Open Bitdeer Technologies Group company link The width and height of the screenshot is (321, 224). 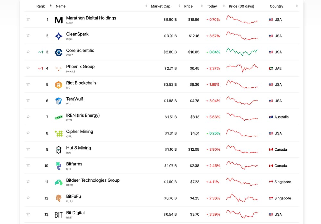(x=93, y=180)
